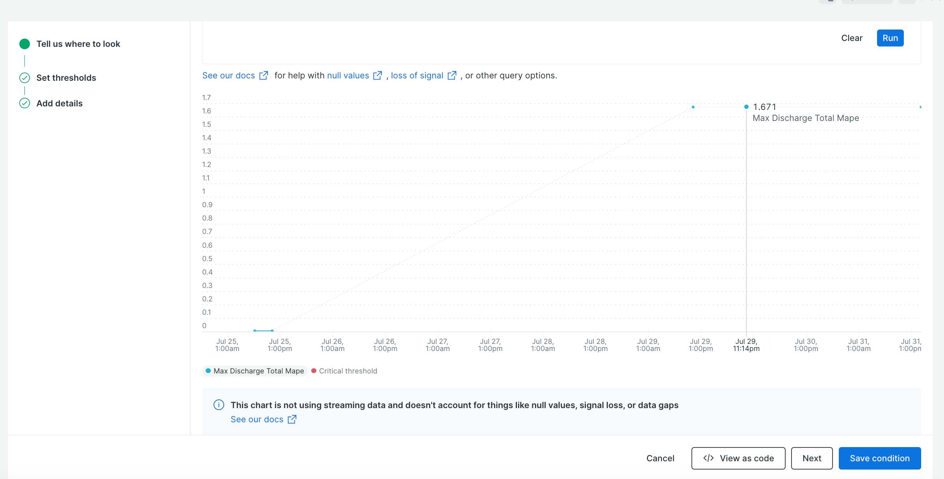Click the Run query button
Screen dimensions: 944x479
click(x=890, y=38)
